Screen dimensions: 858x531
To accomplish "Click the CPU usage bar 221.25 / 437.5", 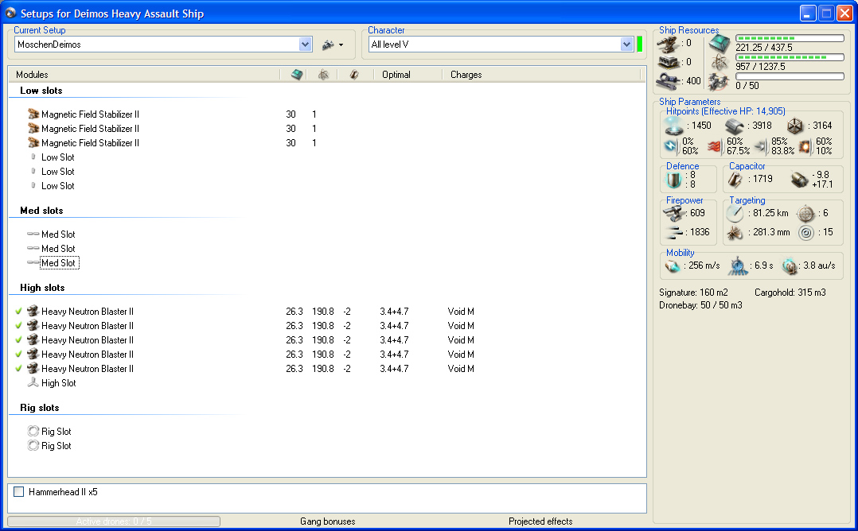I will 790,38.
